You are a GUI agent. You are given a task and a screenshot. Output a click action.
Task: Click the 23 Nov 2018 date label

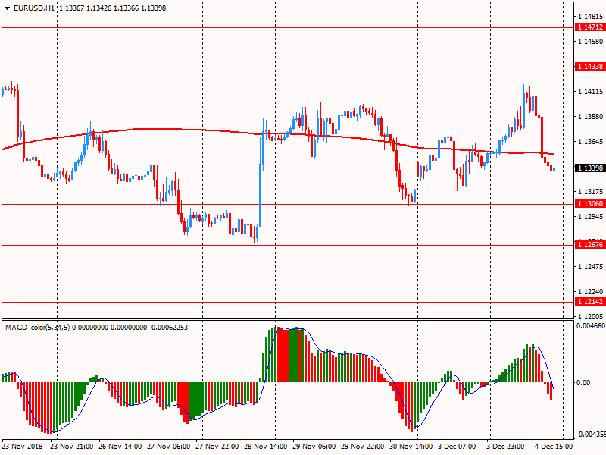(23, 447)
